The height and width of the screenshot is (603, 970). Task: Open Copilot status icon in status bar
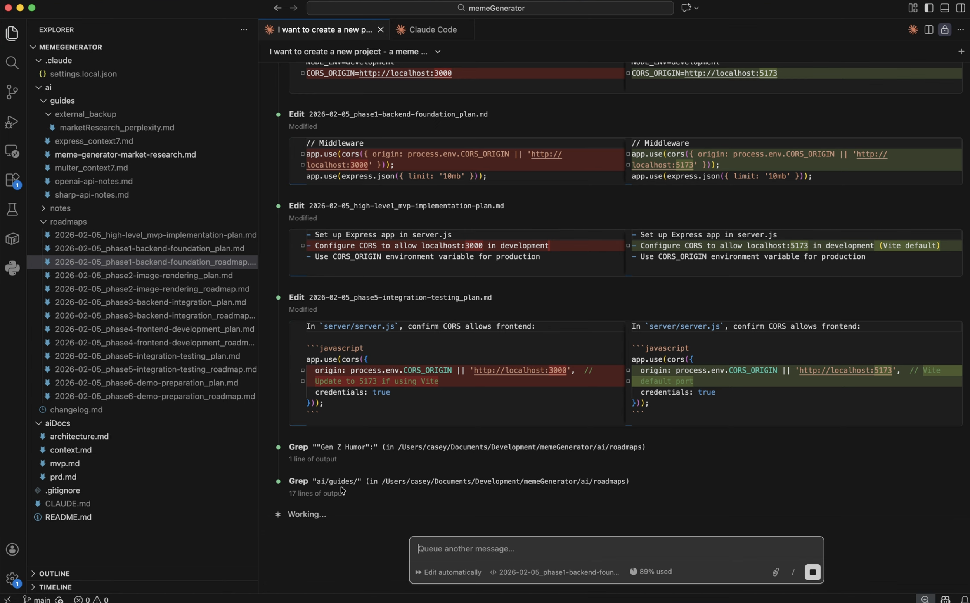pyautogui.click(x=945, y=600)
